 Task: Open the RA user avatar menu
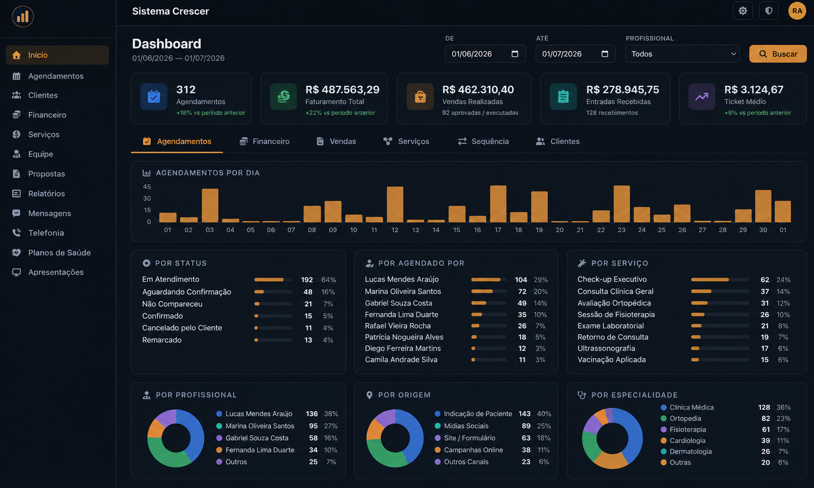[x=797, y=11]
